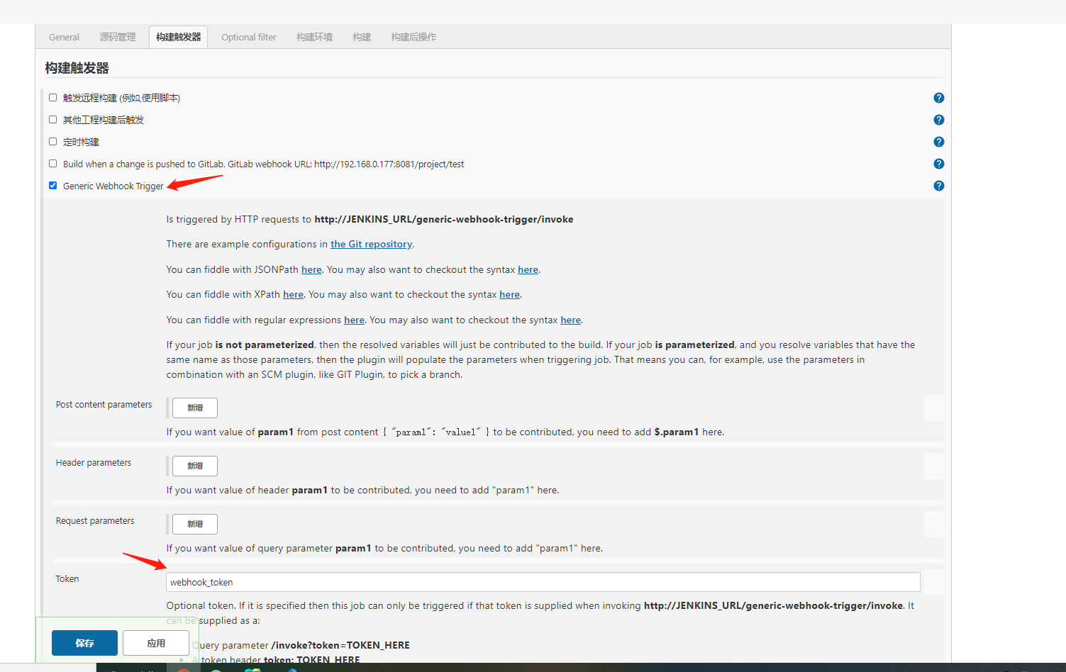Open regular expression syntax 'here' link
The width and height of the screenshot is (1066, 672).
pos(570,320)
